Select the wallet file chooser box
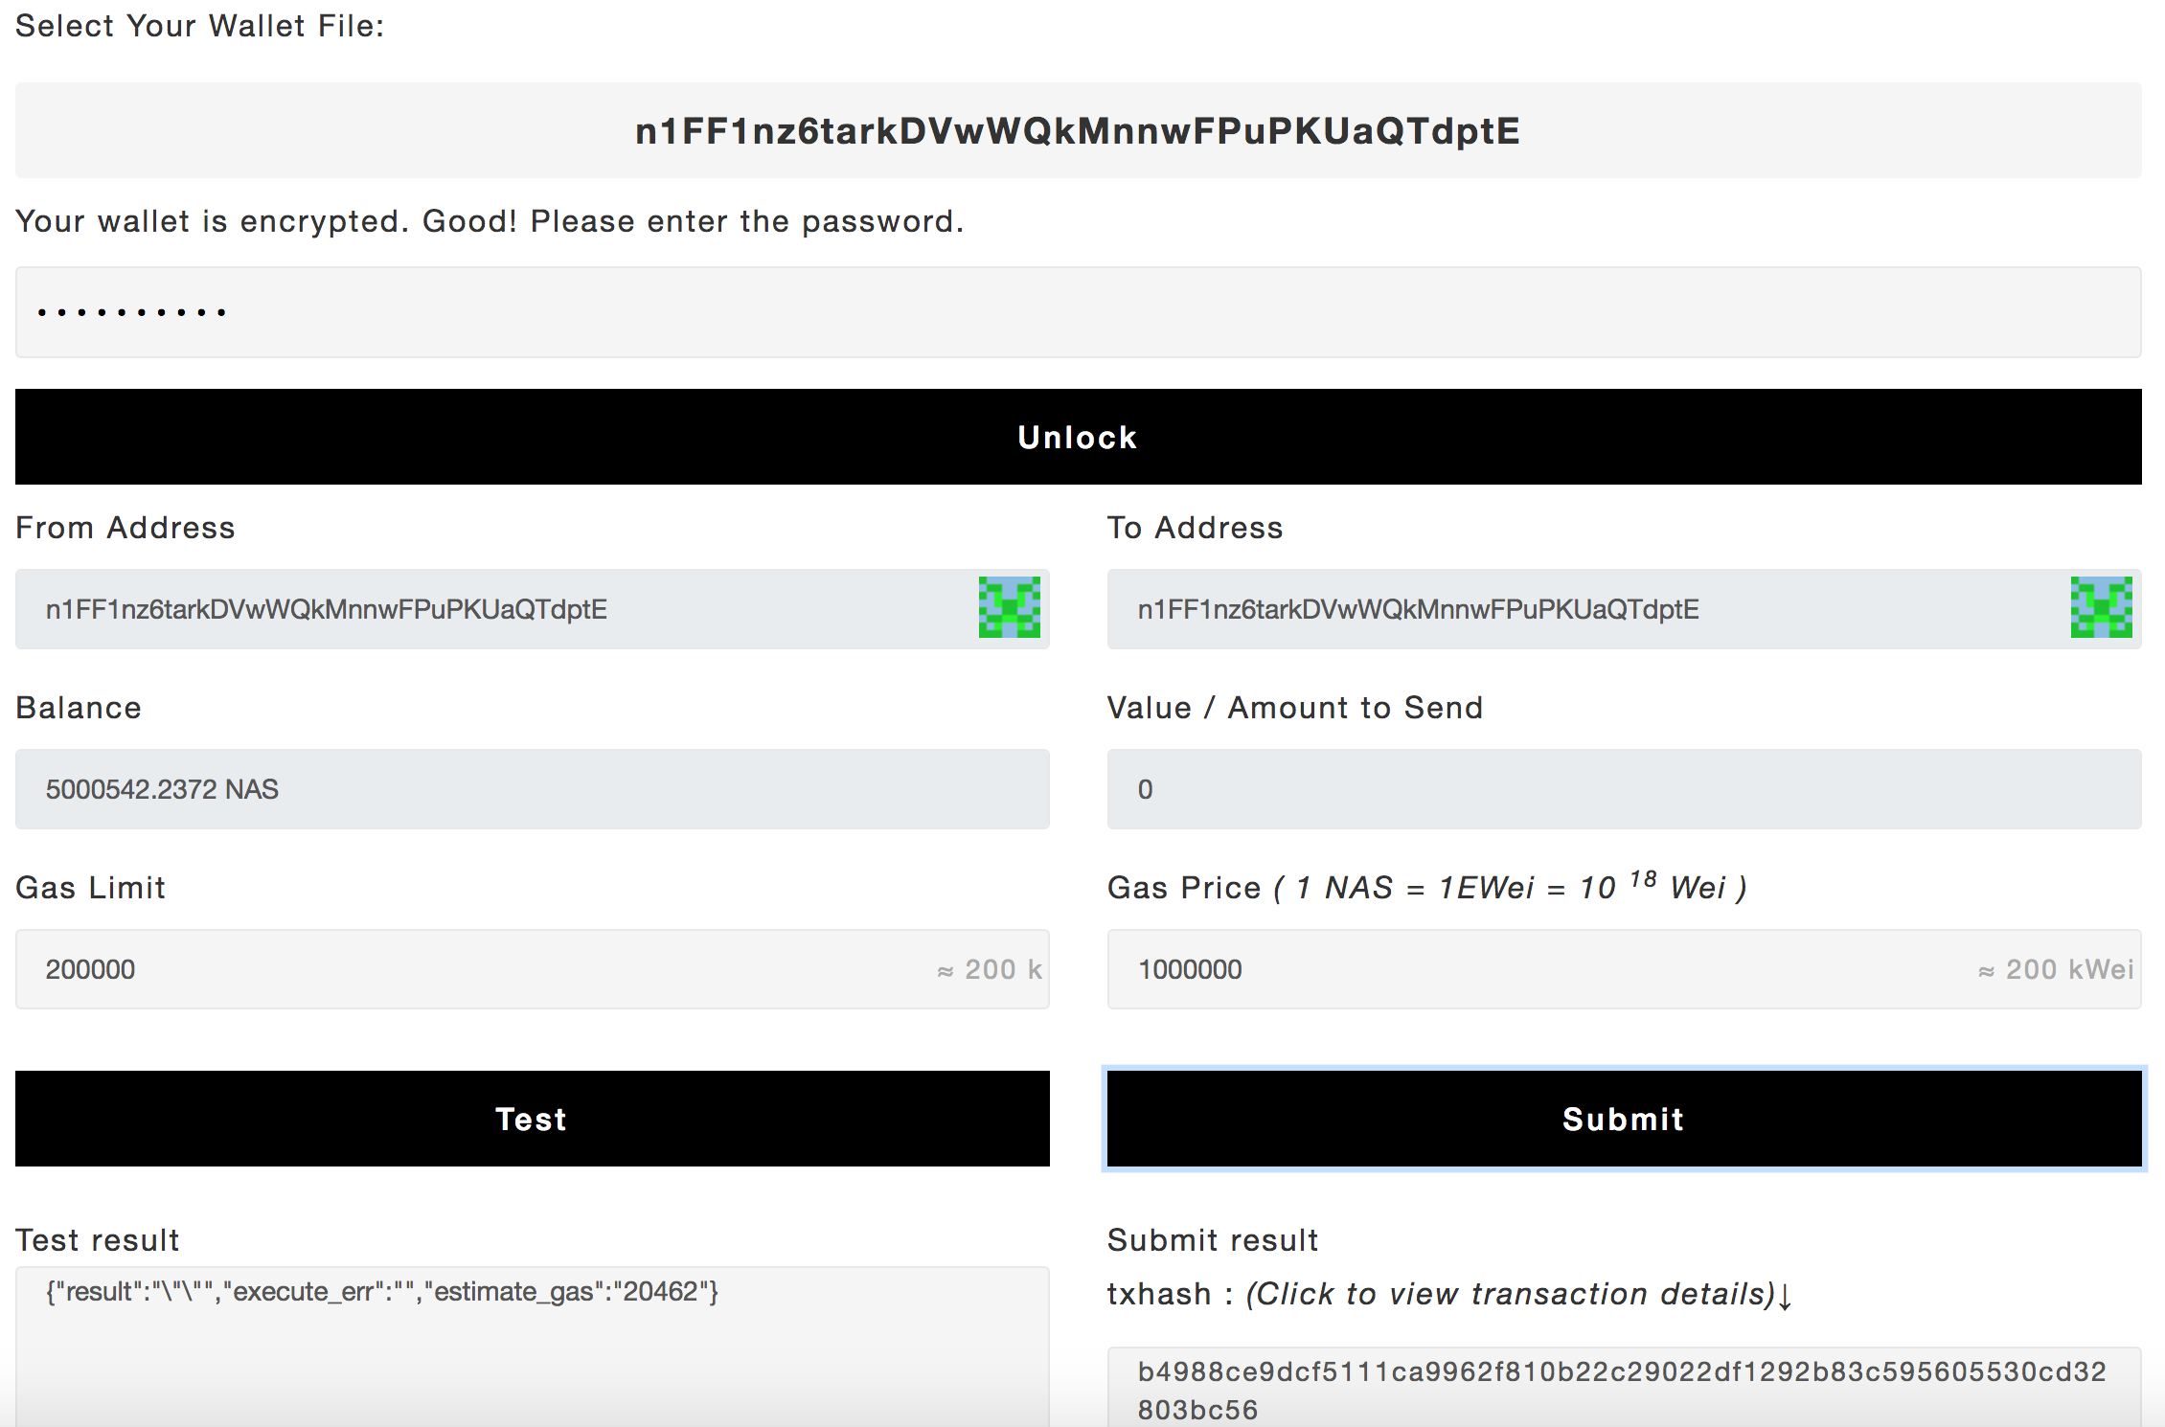Image resolution: width=2165 pixels, height=1427 pixels. click(1078, 130)
